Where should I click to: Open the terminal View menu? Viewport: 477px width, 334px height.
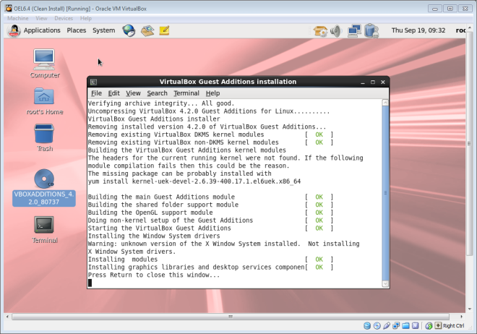(x=133, y=93)
